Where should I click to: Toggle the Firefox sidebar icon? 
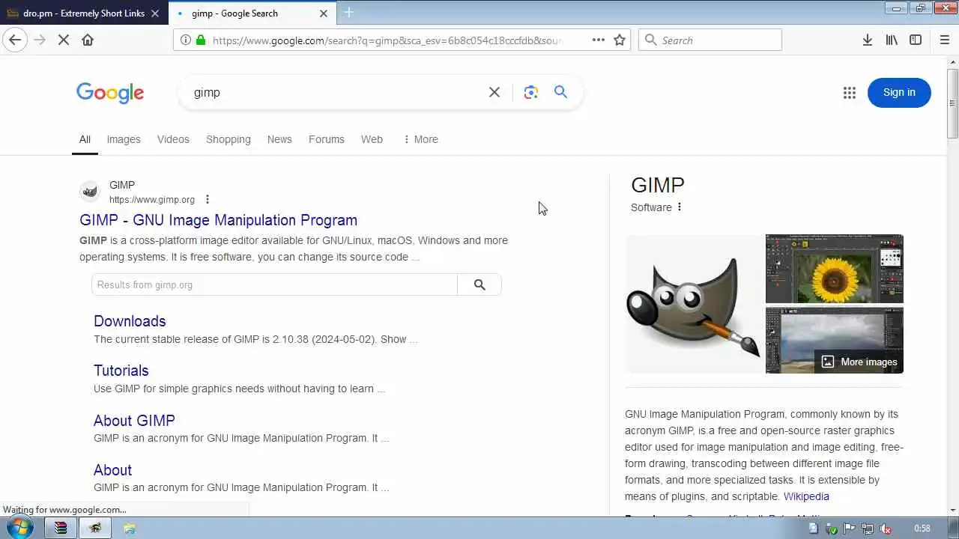click(916, 40)
